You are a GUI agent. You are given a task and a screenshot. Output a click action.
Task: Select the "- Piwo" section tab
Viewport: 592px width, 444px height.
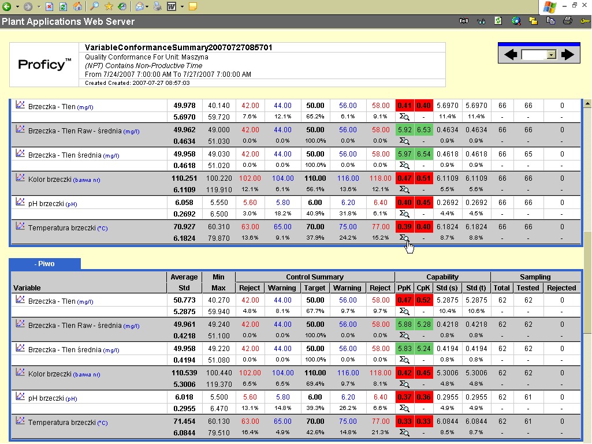click(x=45, y=263)
